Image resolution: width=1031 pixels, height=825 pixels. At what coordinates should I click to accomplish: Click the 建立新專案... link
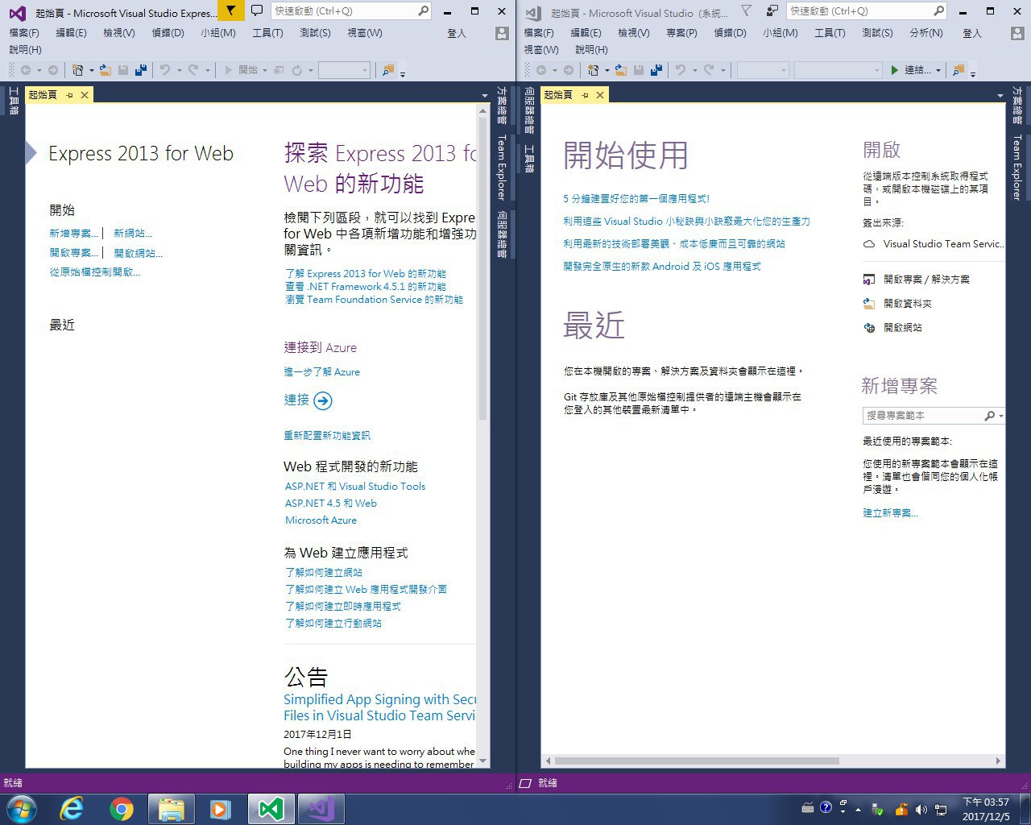click(x=890, y=513)
